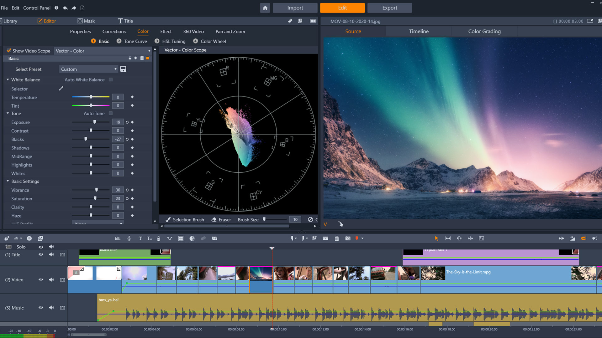The width and height of the screenshot is (602, 338).
Task: Toggle Auto Tone checkbox
Action: click(x=110, y=114)
